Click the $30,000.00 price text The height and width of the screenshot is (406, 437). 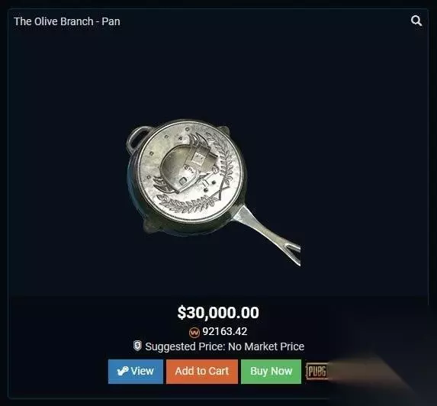218,312
